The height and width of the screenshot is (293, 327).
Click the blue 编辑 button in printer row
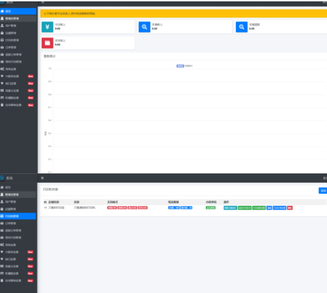coord(269,208)
